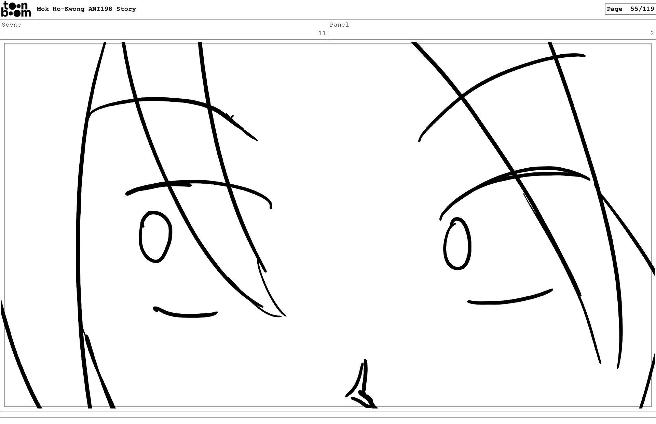Click the character's left oval eye
The height and width of the screenshot is (424, 656).
(155, 237)
